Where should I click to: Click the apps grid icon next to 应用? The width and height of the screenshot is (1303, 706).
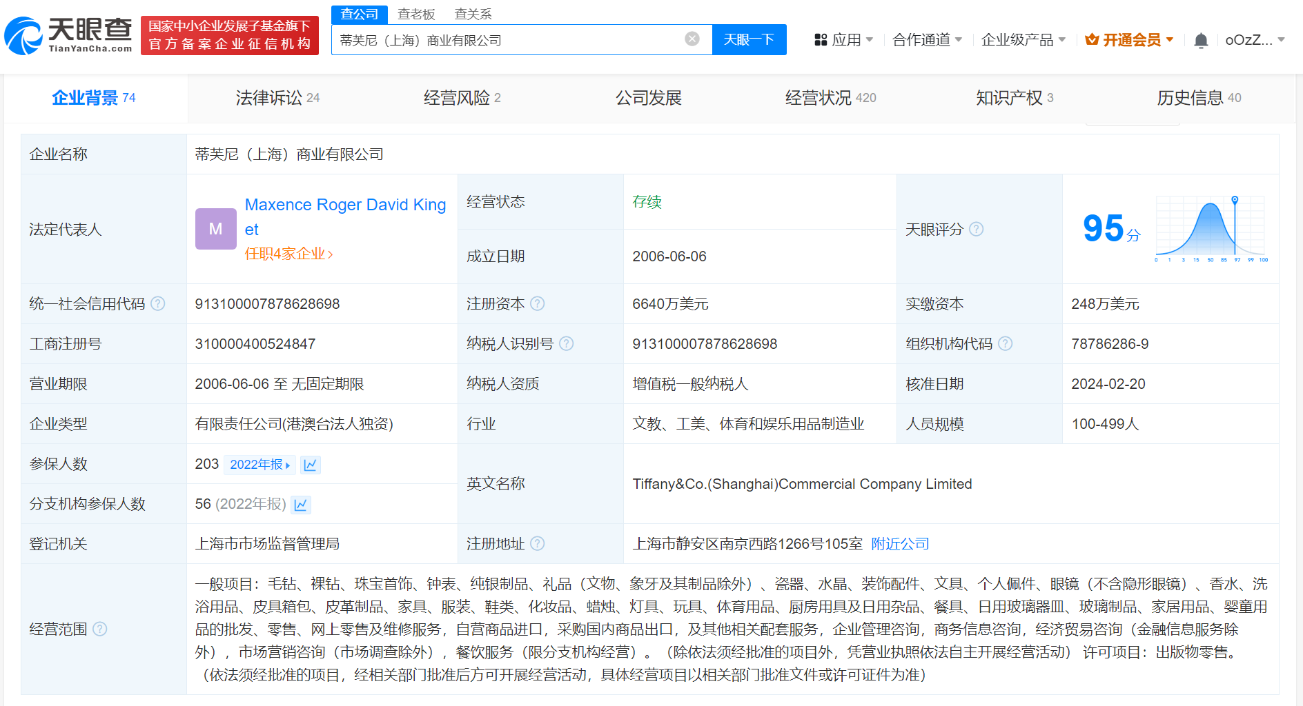(821, 40)
